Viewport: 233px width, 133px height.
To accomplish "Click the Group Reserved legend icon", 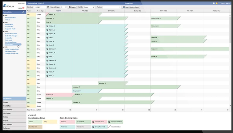I will click(93, 127).
